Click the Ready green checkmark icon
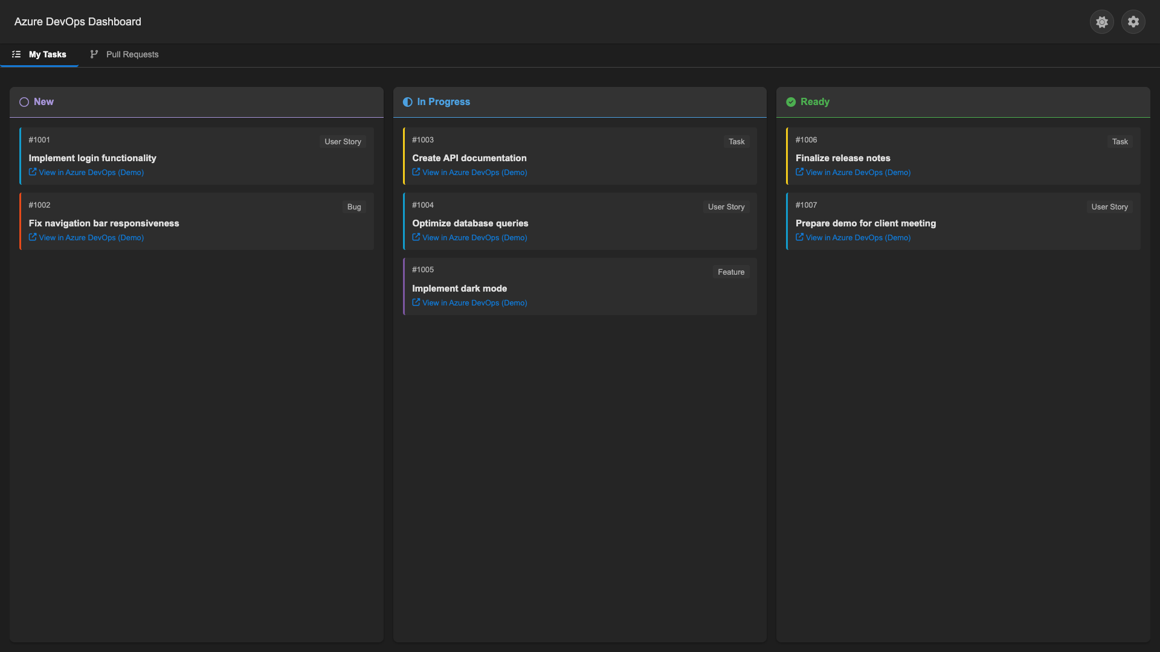 [x=791, y=102]
